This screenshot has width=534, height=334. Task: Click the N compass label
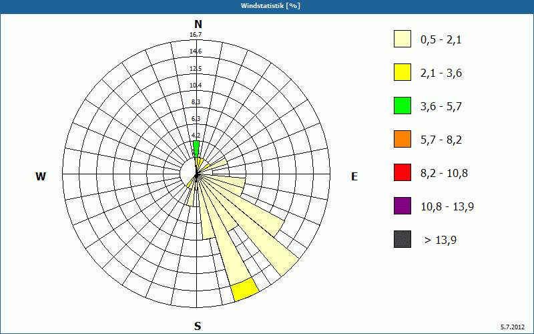(198, 24)
